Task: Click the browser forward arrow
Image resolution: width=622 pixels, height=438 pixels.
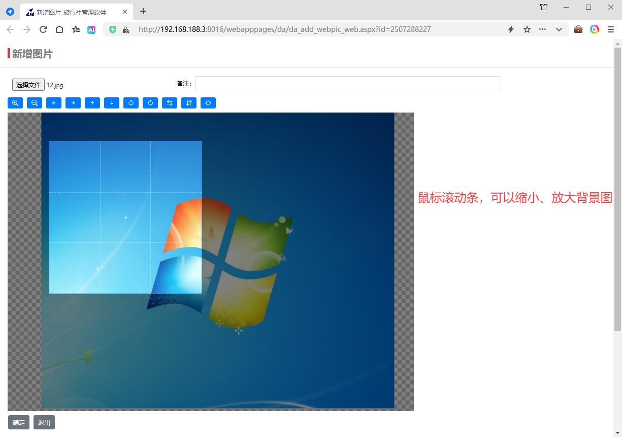Action: 27,29
